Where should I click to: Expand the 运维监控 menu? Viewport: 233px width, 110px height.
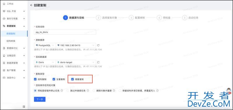tap(24, 56)
